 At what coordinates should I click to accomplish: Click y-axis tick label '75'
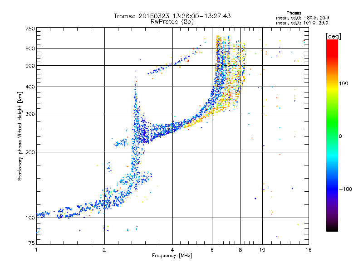[32, 243]
